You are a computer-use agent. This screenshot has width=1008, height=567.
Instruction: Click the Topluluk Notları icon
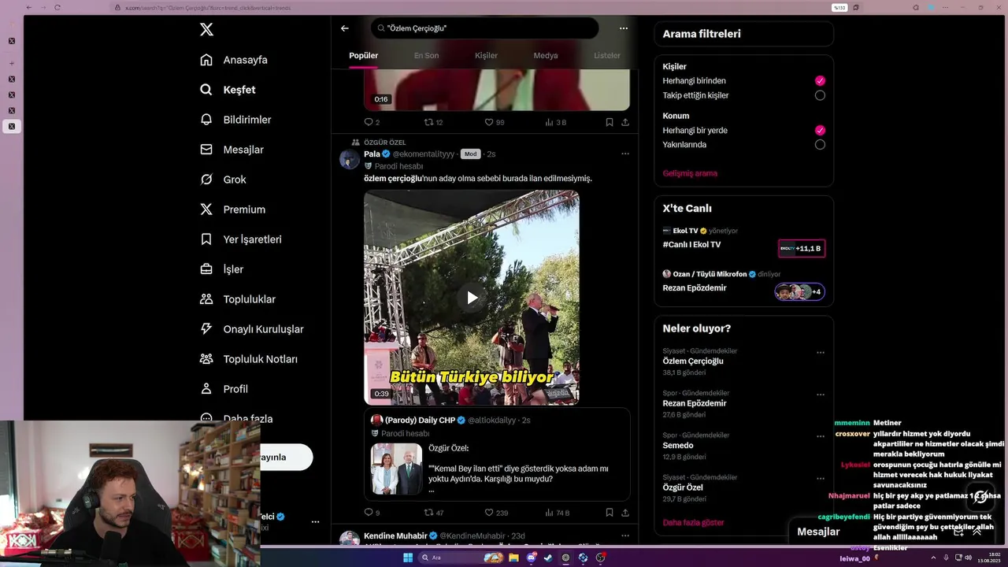(206, 359)
